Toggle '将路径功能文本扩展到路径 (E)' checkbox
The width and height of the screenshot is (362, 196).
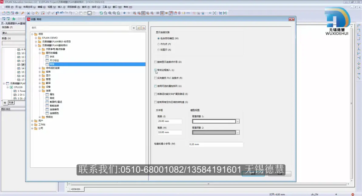[x=155, y=94]
